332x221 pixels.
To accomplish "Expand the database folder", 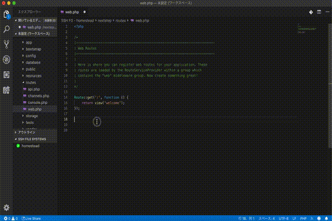I will tap(33, 62).
